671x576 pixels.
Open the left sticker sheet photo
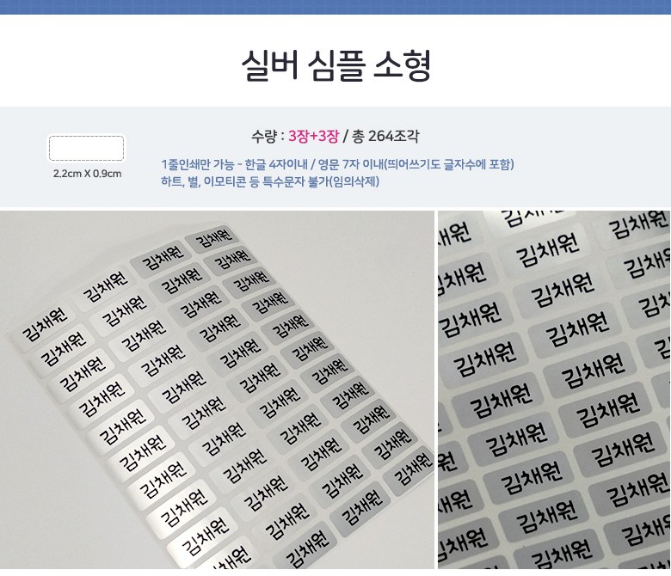217,389
